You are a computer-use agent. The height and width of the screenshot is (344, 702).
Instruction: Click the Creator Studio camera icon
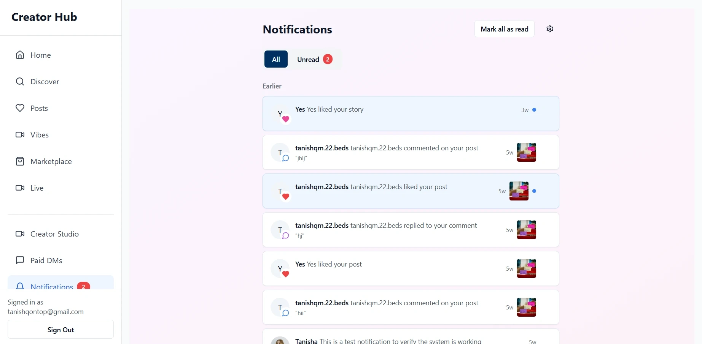tap(20, 234)
